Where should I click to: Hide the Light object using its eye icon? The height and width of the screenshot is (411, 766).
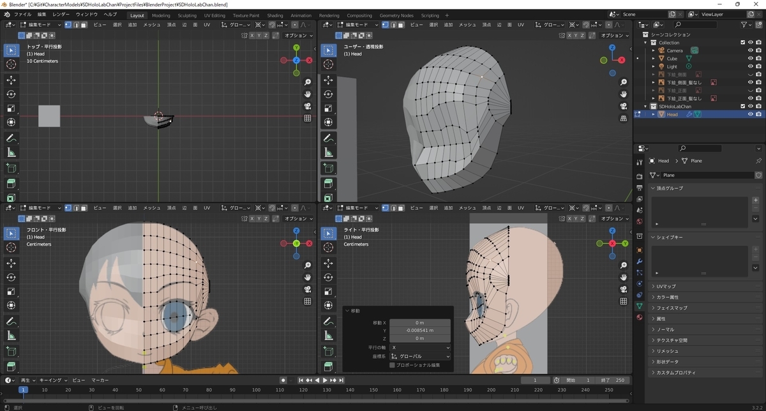(751, 66)
